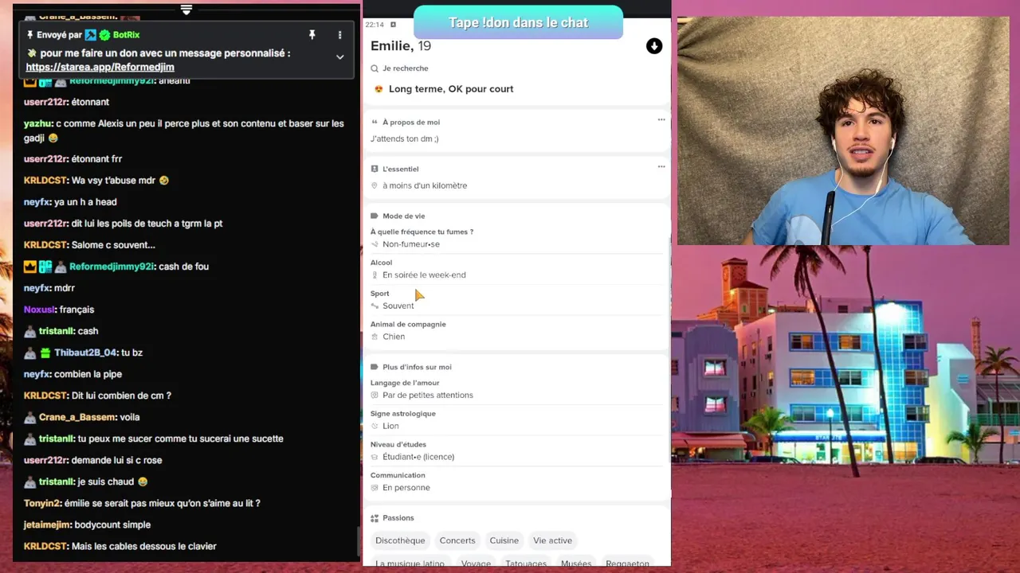Click the Mode de vie section icon
The image size is (1020, 573).
tap(375, 216)
